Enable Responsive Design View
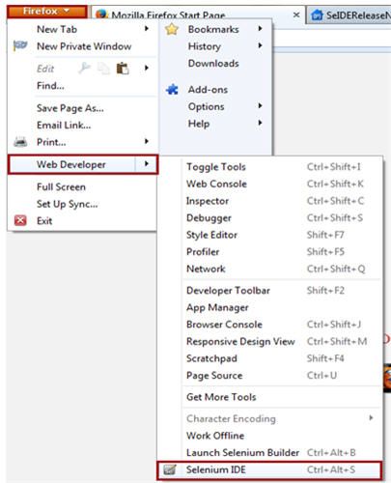The width and height of the screenshot is (391, 483). click(x=270, y=341)
